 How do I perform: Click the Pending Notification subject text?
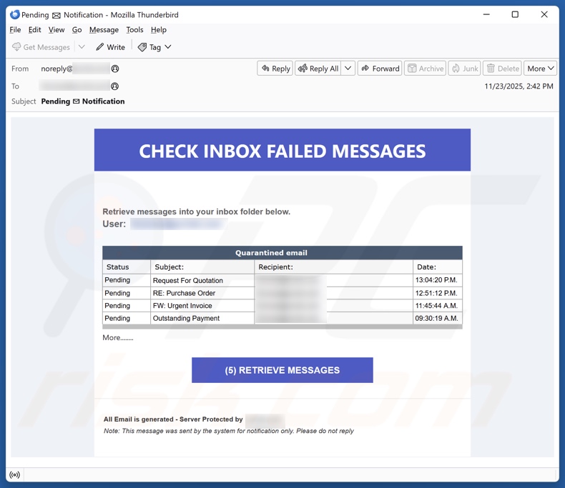click(83, 101)
